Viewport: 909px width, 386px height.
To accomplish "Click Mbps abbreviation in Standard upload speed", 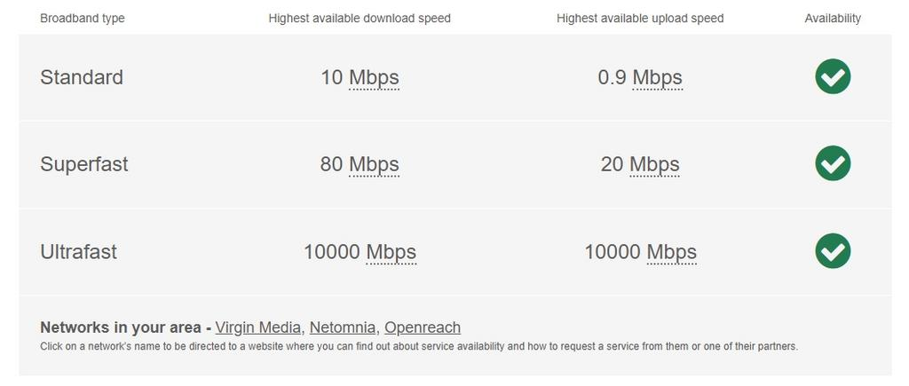I will (657, 77).
